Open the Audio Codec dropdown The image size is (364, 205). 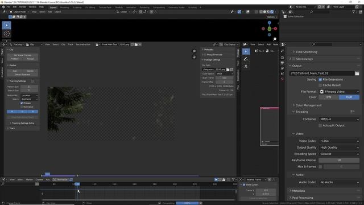[339, 182]
